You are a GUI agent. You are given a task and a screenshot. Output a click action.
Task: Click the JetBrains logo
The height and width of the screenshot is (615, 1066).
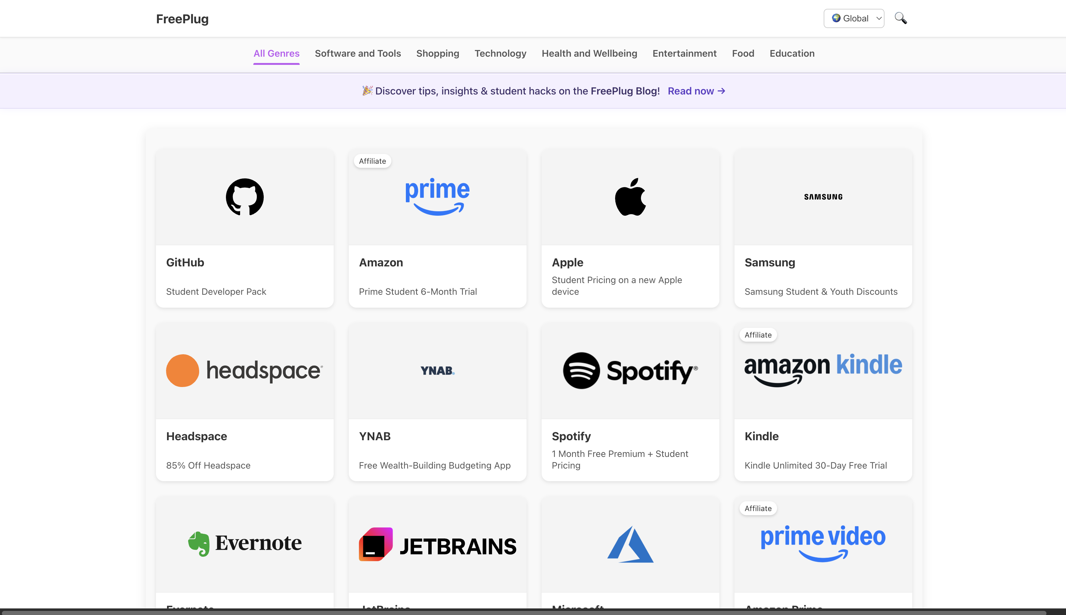coord(437,544)
